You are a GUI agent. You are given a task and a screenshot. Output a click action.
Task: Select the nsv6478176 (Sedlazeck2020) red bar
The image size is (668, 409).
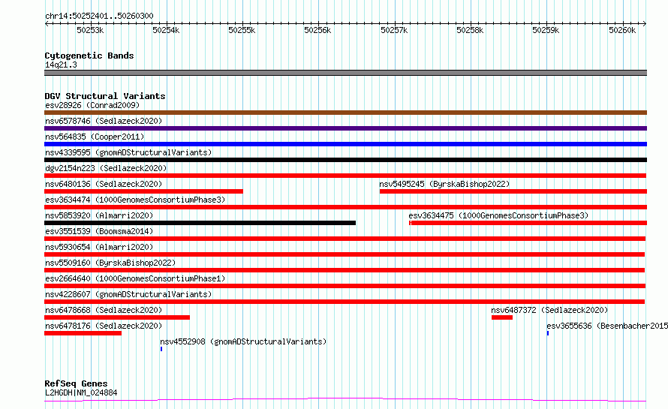click(x=83, y=333)
